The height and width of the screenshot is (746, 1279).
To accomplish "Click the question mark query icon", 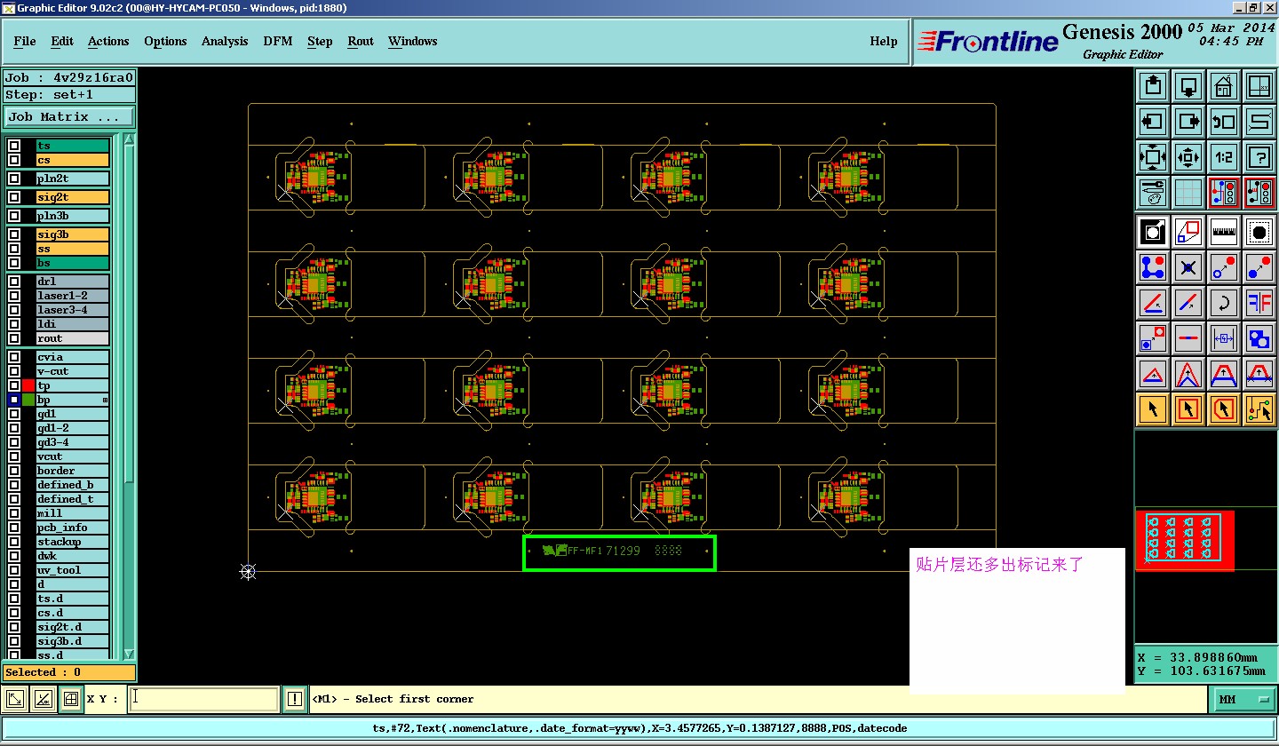I will pos(1259,157).
